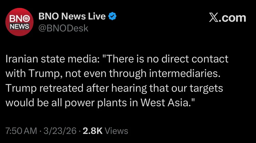
Task: Open the @BNODesk handle link
Action: pos(63,28)
